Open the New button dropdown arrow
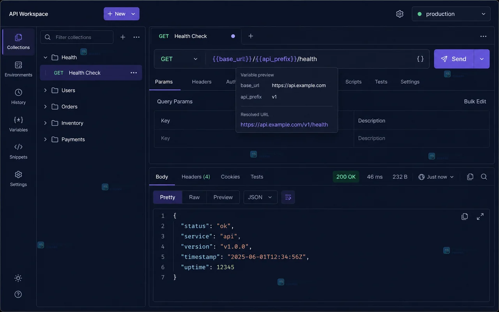Screen dimensions: 499x312 coord(133,14)
